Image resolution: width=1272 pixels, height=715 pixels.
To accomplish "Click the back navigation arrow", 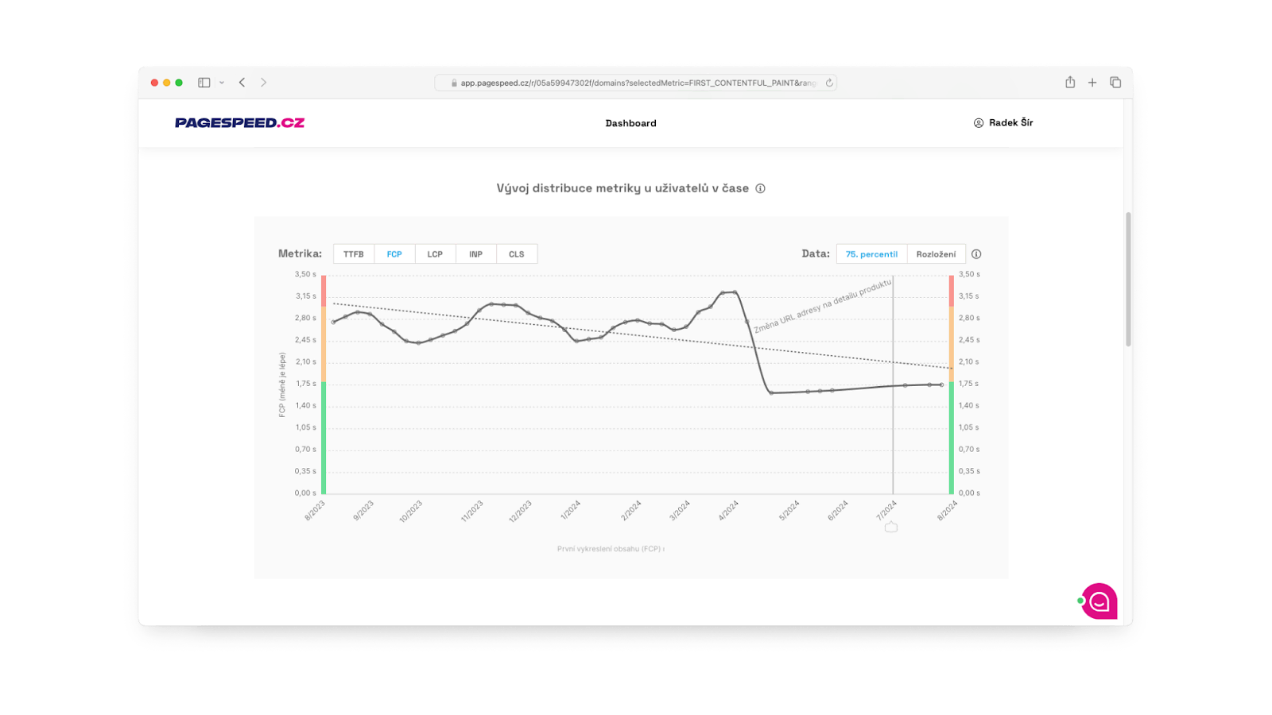I will (x=242, y=82).
